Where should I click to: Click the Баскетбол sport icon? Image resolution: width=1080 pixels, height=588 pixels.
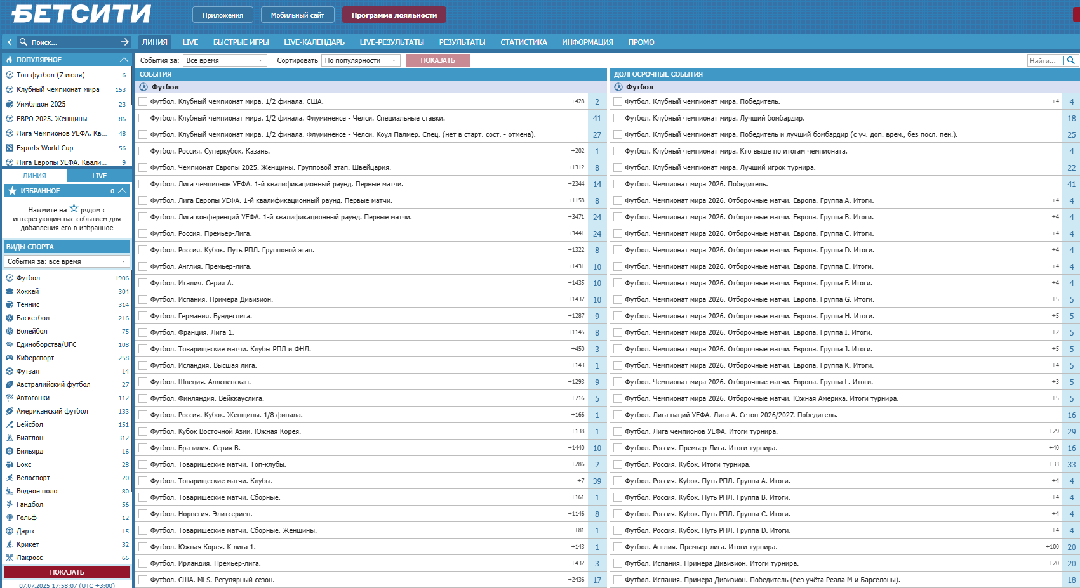tap(10, 318)
